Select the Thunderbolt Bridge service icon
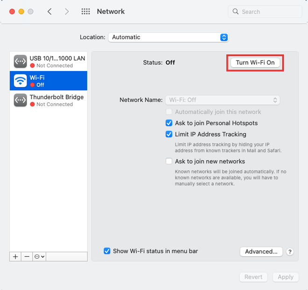Image resolution: width=308 pixels, height=290 pixels. (x=20, y=100)
